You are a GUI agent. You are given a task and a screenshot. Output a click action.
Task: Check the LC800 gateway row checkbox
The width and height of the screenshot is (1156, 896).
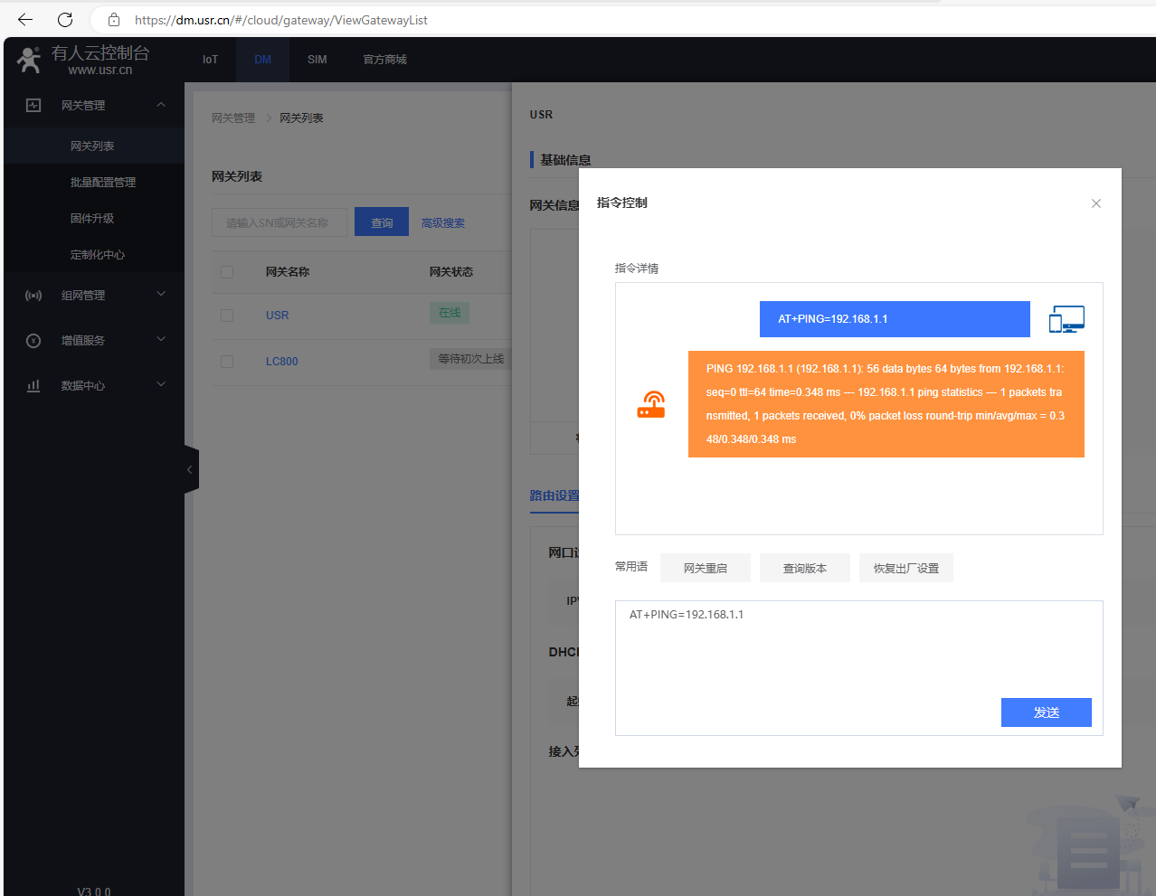pyautogui.click(x=227, y=362)
